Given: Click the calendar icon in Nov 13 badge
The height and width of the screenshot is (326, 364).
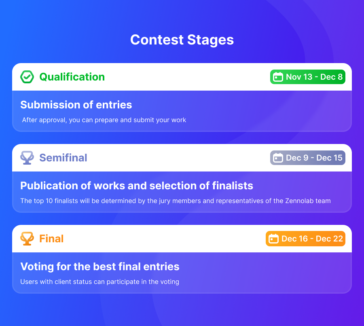Looking at the screenshot, I should point(278,77).
